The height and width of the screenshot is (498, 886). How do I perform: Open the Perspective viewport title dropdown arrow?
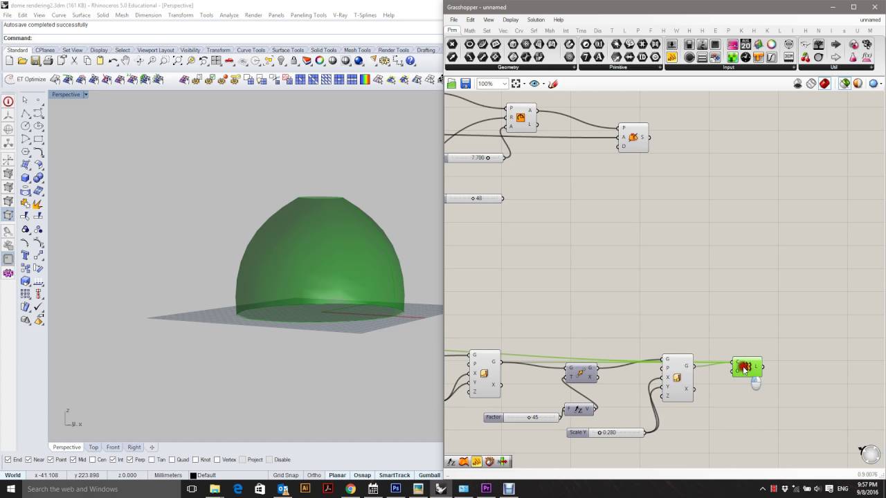86,94
